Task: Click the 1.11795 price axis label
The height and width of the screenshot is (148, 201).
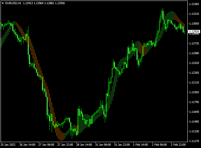Action: (x=194, y=102)
